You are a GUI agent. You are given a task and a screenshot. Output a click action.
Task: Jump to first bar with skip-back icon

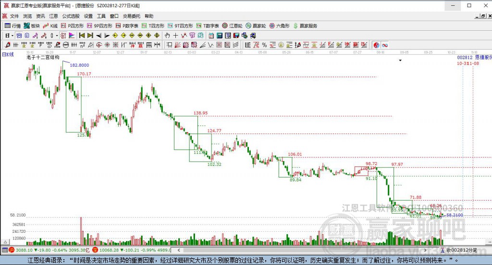point(82,36)
